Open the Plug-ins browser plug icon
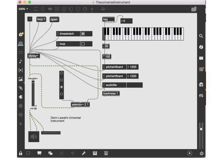Viewport: 223px width, 158px height. pyautogui.click(x=21, y=97)
